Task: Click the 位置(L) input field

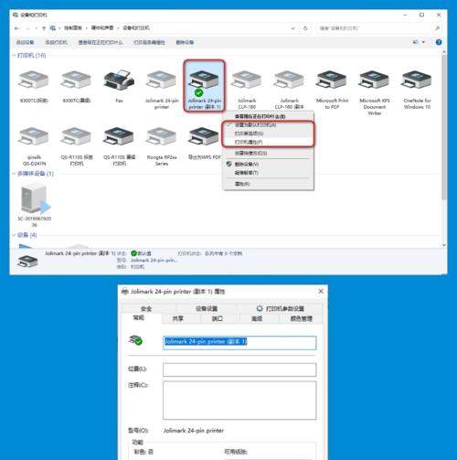Action: tap(239, 369)
